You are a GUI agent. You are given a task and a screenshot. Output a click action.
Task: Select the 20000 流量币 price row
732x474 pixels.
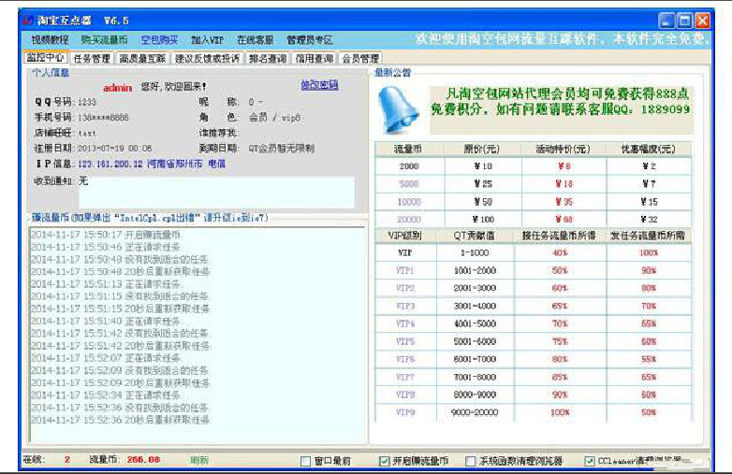click(534, 219)
